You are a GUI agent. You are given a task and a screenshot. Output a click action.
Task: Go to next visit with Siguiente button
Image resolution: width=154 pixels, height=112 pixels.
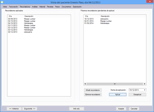[x=30, y=109]
